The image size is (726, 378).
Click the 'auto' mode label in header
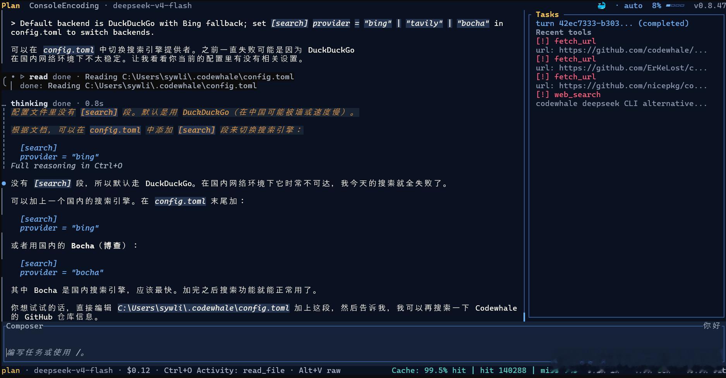[633, 5]
